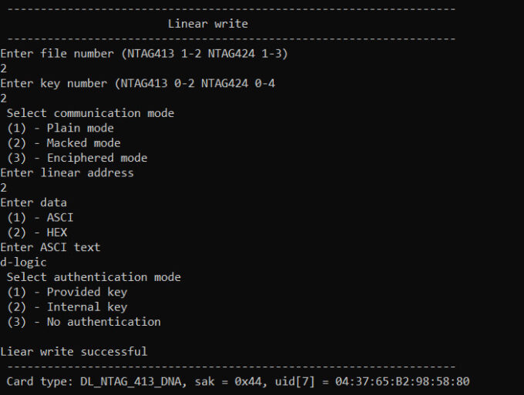Click option "(2) - Macked mode"

(64, 143)
